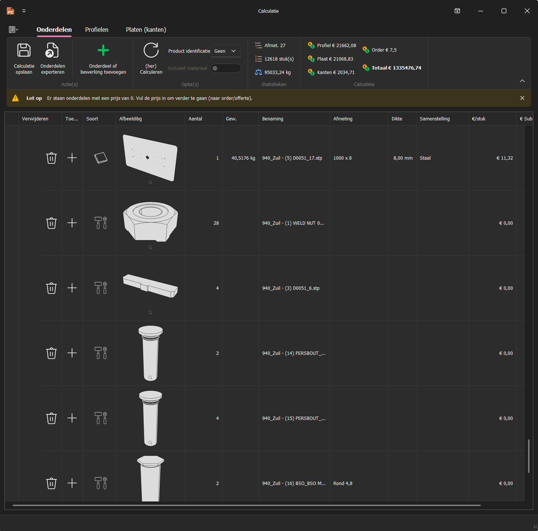Switch to the Profielen tab
This screenshot has width=538, height=531.
pyautogui.click(x=97, y=30)
